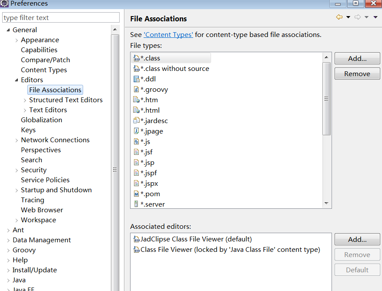Expand the Appearance tree node
Screen dimensions: 382x291
pyautogui.click(x=17, y=40)
